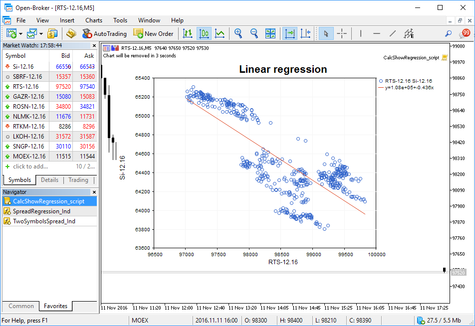Toggle the AutoTrading button
Screen dimensions: 475x326
[x=104, y=33]
